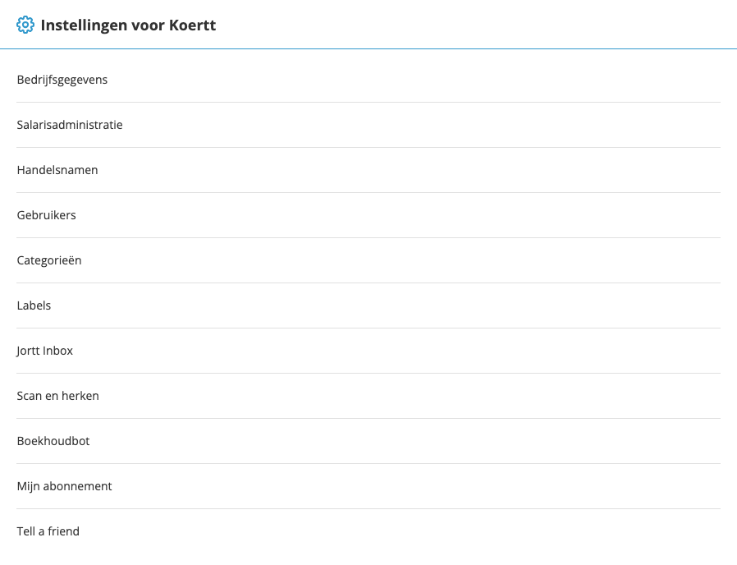Open Salarisadministratie settings
The width and height of the screenshot is (737, 565).
tap(70, 125)
